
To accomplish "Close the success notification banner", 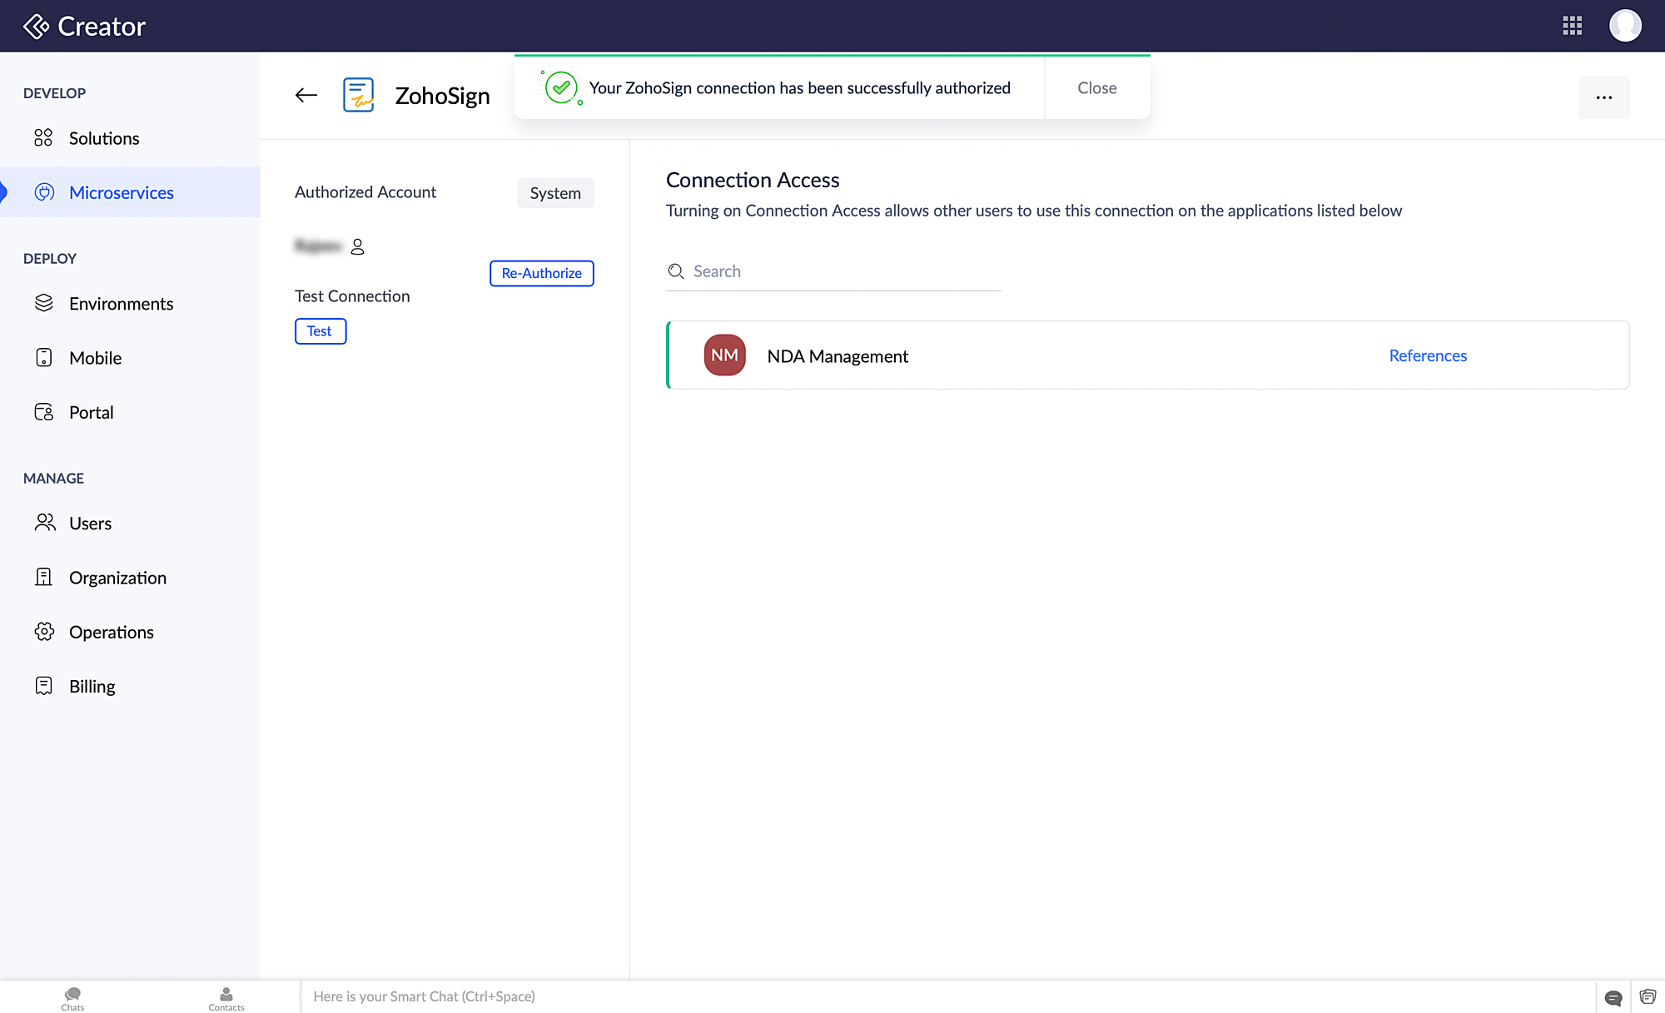I will (x=1096, y=88).
